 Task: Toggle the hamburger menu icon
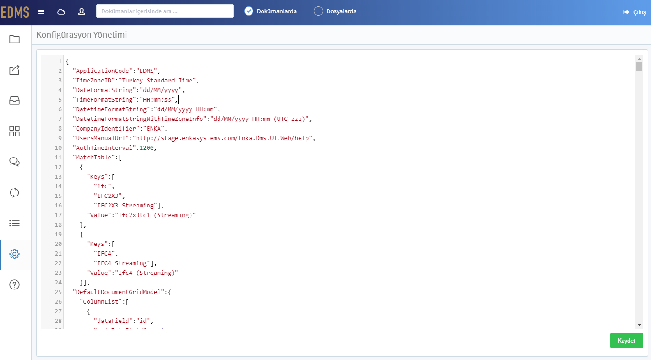[x=41, y=12]
